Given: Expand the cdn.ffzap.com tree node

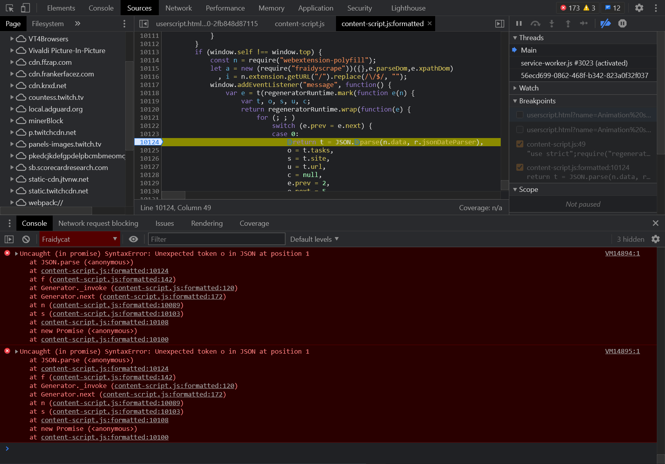Looking at the screenshot, I should click(12, 62).
